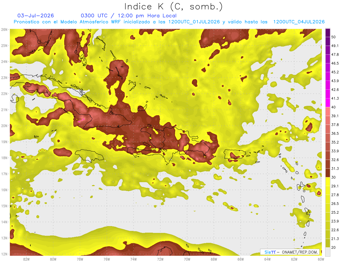Click the 19N latitude axis label
This screenshot has height=263, width=341.
4,142
